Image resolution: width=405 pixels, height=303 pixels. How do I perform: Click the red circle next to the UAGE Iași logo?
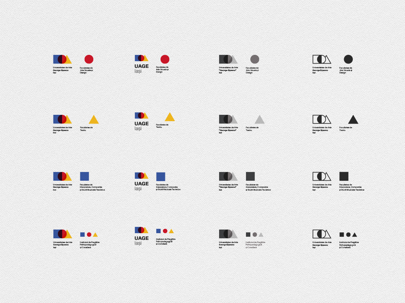pyautogui.click(x=165, y=59)
